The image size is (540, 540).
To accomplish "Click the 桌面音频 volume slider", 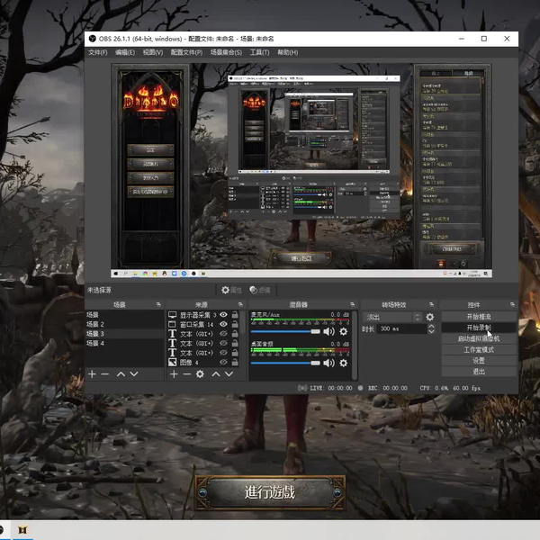I will point(285,363).
